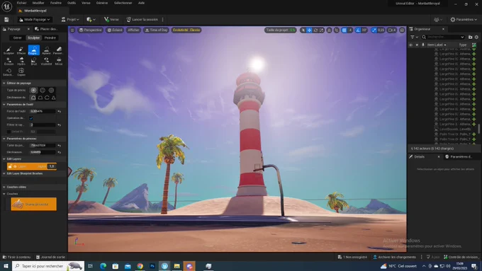Image resolution: width=482 pixels, height=271 pixels.
Task: Toggle the Detail Pr... checkbox
Action: [x=9, y=132]
